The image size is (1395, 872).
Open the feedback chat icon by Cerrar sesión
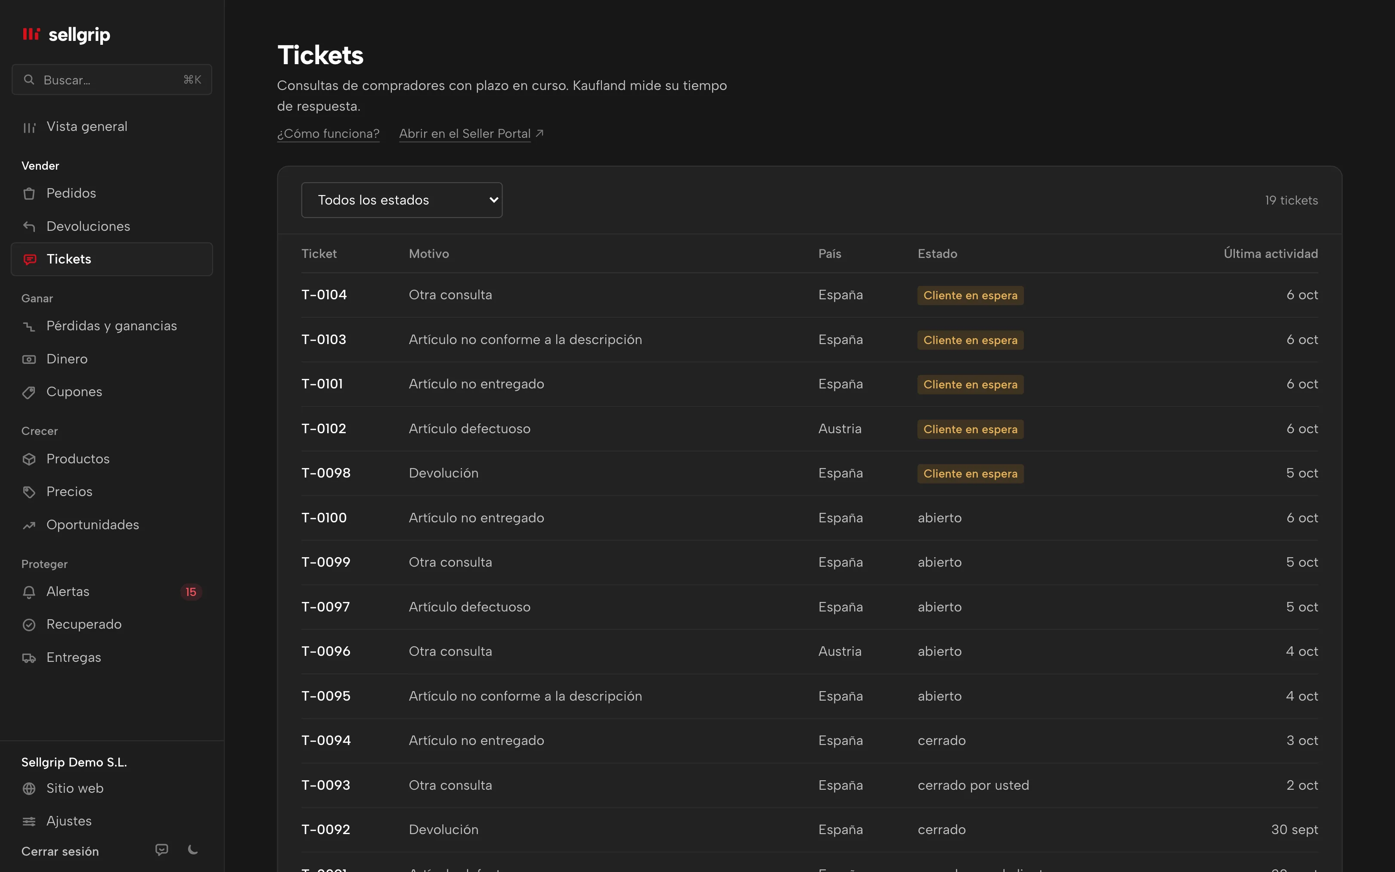coord(162,850)
